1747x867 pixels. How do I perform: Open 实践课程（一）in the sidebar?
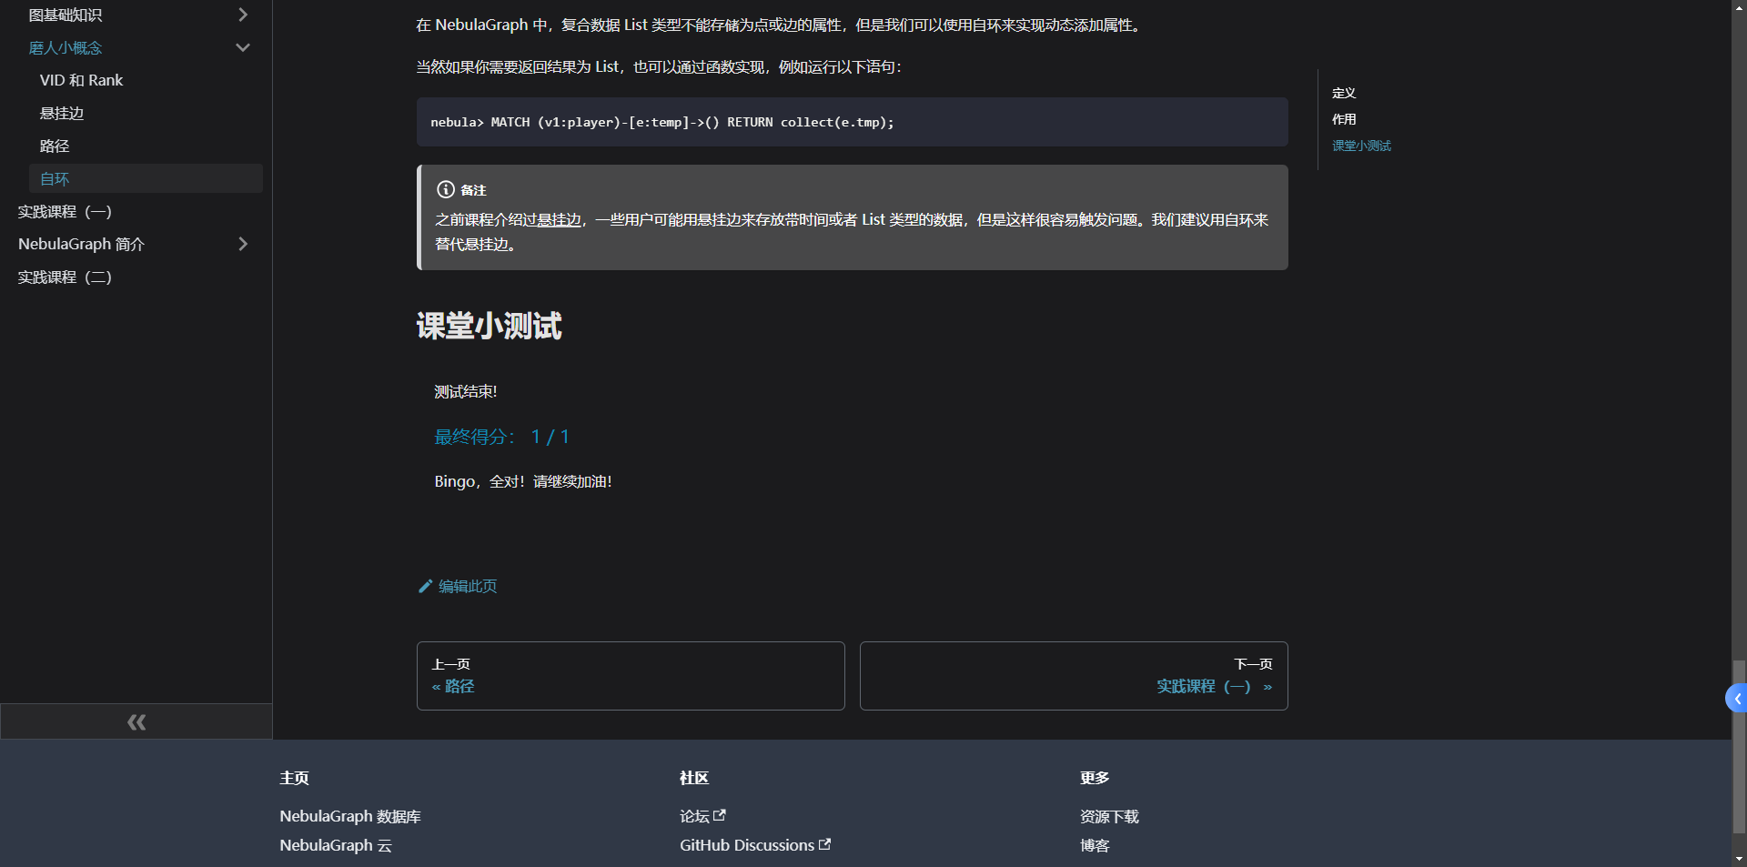click(x=65, y=211)
